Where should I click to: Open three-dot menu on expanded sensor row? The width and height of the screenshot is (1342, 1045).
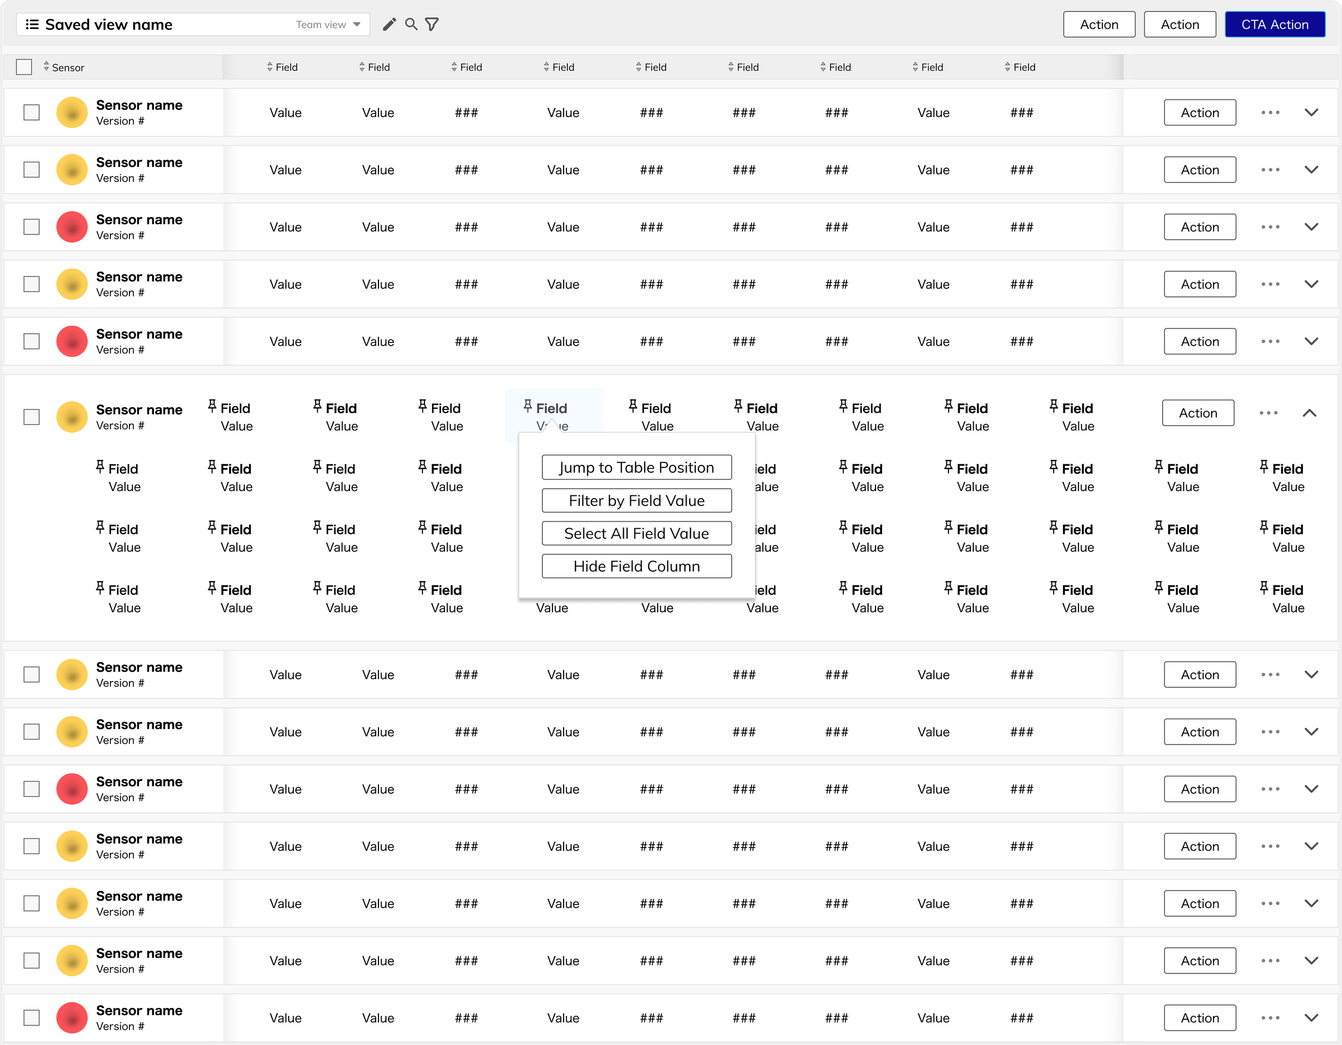pyautogui.click(x=1268, y=413)
